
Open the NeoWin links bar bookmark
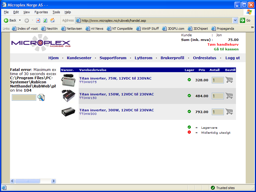(49, 29)
